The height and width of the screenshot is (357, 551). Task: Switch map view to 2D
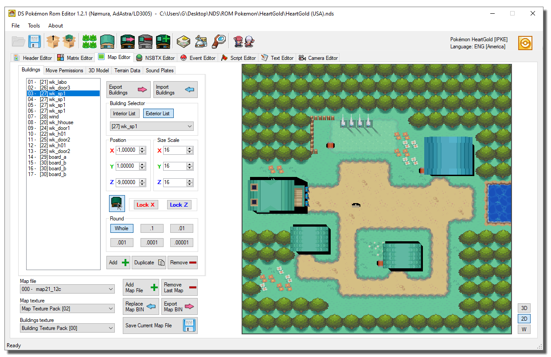coord(524,318)
